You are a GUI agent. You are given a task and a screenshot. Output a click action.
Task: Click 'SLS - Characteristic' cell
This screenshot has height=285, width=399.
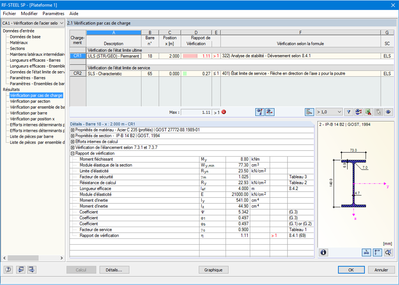[114, 73]
